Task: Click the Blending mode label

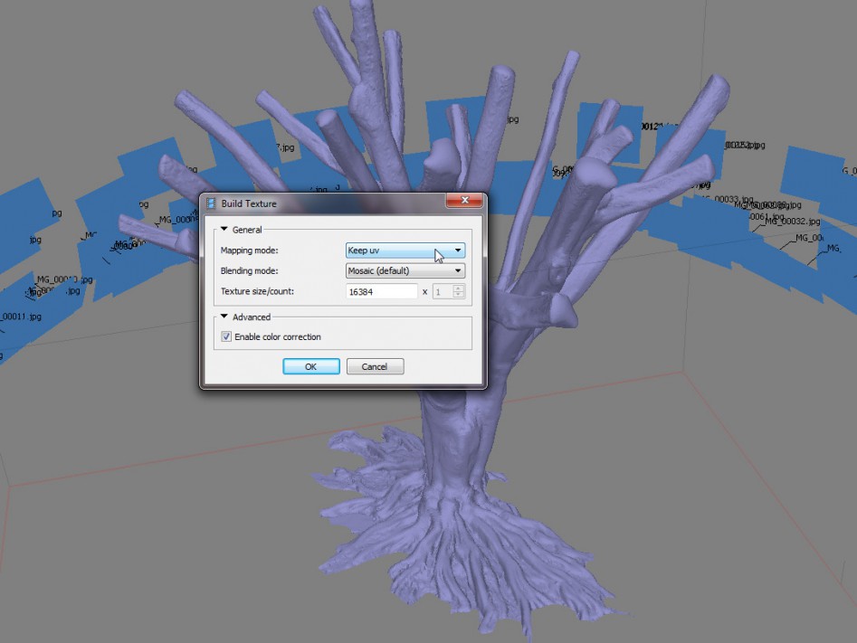Action: click(249, 270)
